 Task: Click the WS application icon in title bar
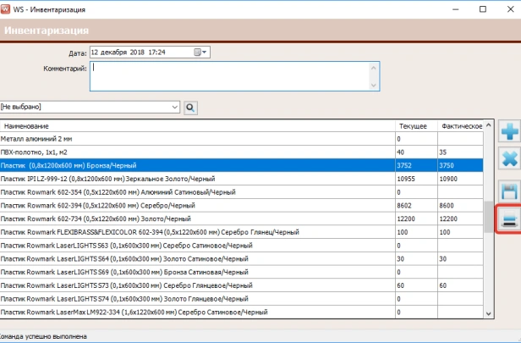pos(7,8)
